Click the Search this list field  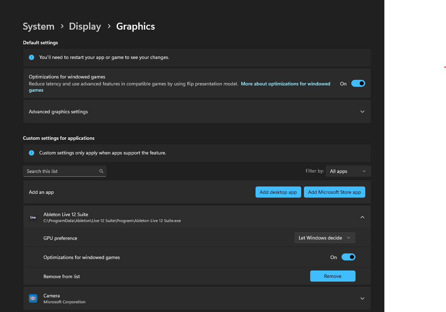click(x=61, y=171)
